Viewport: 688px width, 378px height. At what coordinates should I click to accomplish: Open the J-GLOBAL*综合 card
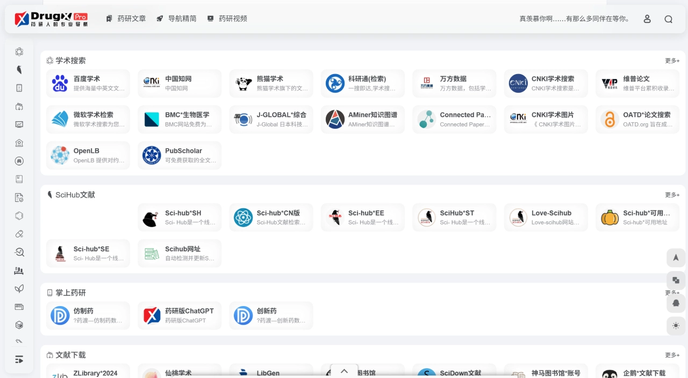point(271,119)
